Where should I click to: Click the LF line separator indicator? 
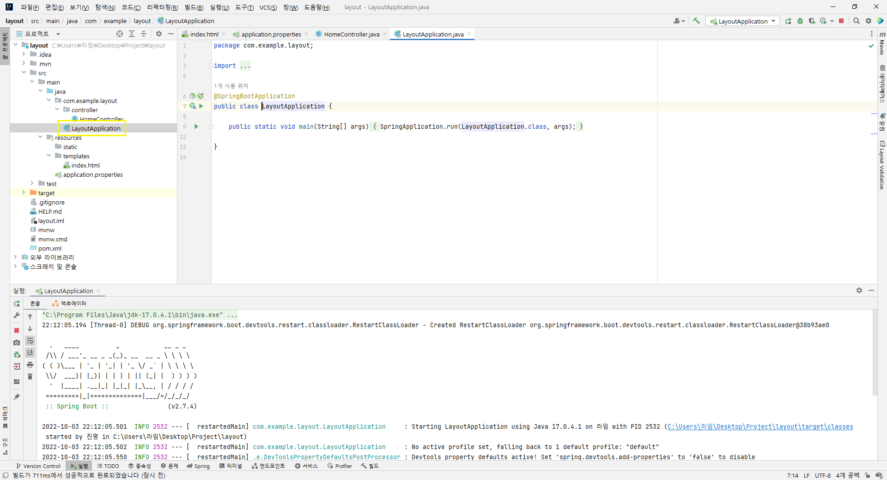(x=807, y=475)
